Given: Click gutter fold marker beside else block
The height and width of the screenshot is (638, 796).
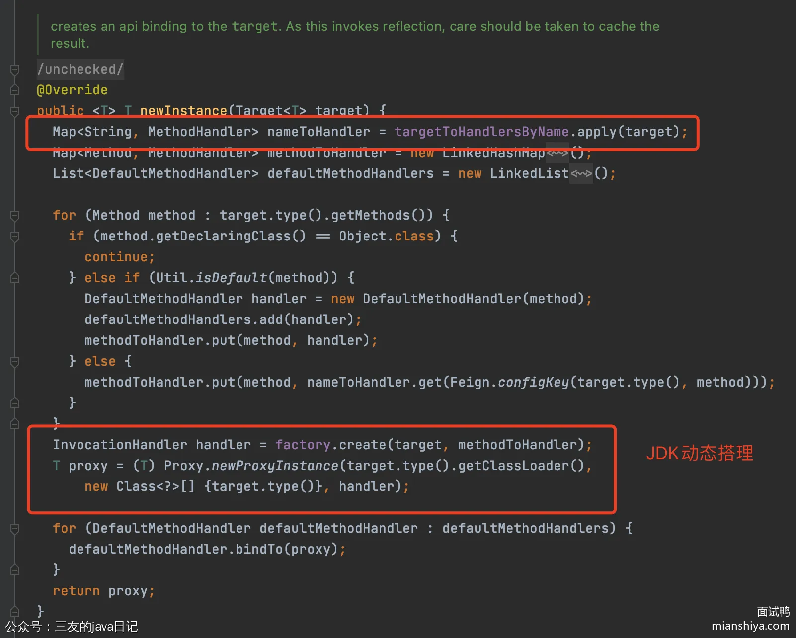Looking at the screenshot, I should click(x=15, y=362).
